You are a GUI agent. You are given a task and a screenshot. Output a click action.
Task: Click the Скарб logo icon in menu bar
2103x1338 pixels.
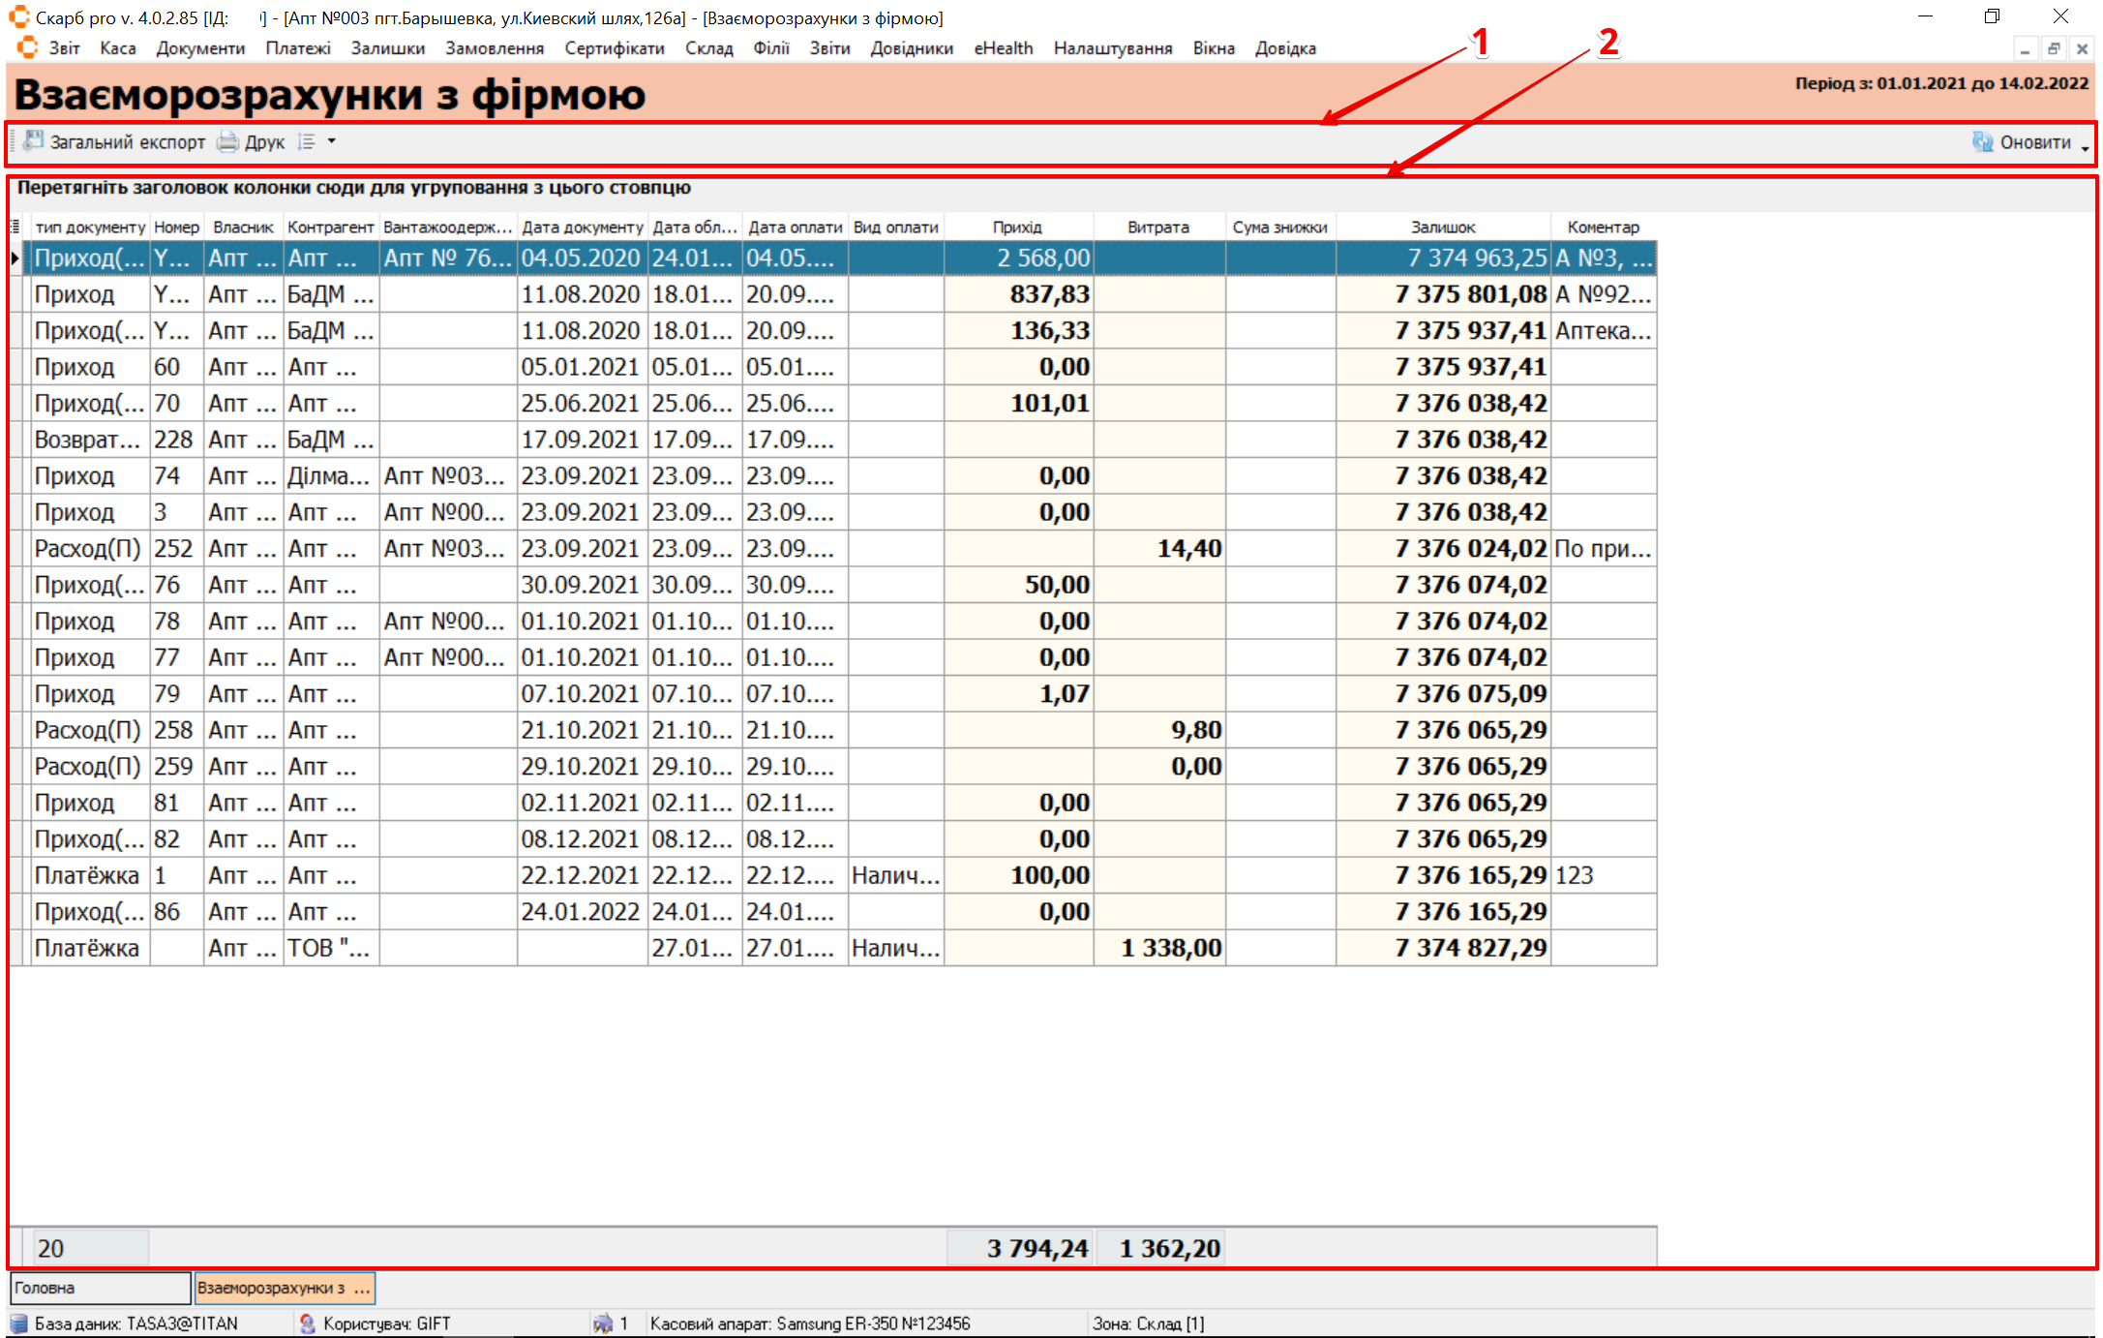point(27,47)
